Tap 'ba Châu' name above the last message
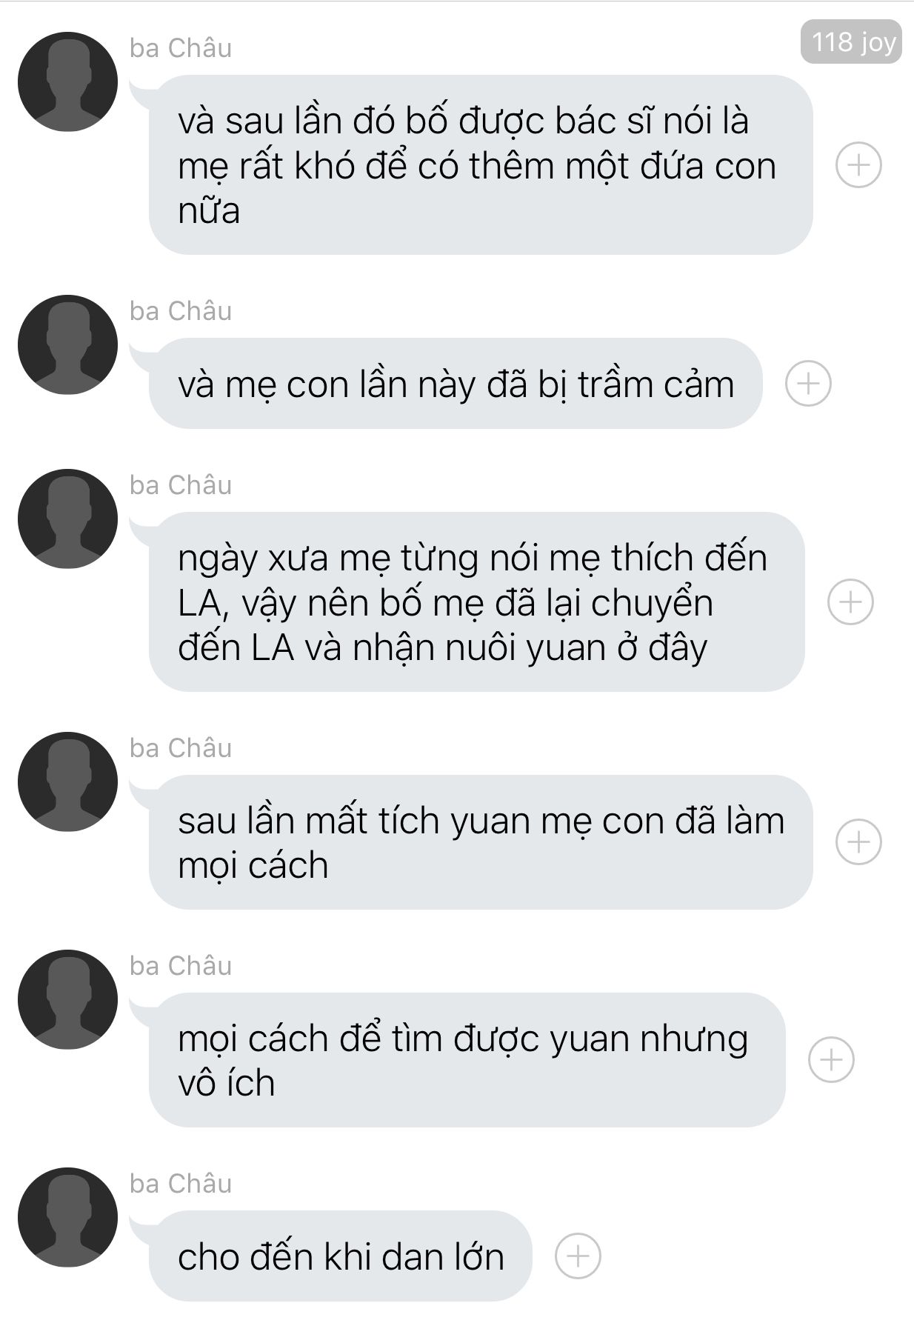Viewport: 914px width, 1323px height. click(180, 1183)
